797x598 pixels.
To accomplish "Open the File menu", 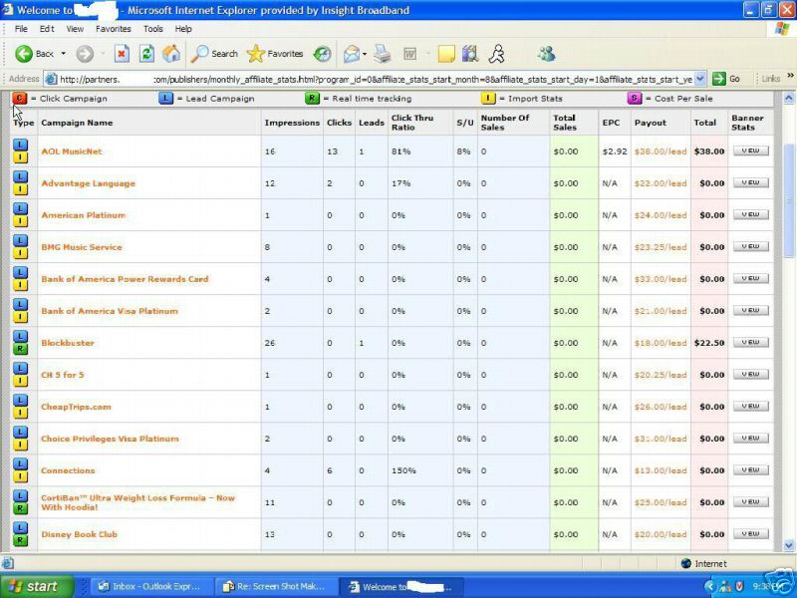I will click(x=21, y=29).
